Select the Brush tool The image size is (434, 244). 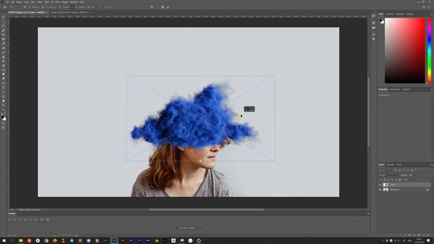pos(3,52)
